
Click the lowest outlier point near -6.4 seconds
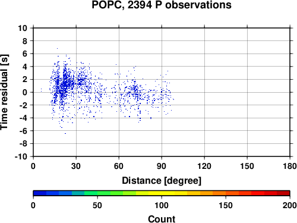pyautogui.click(x=65, y=133)
